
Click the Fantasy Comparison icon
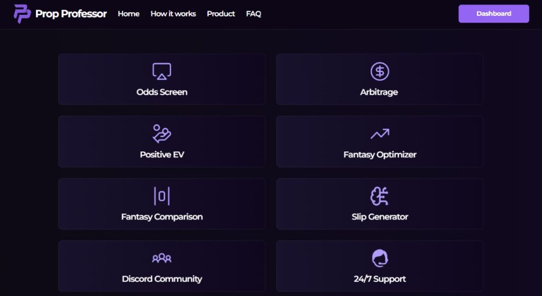(x=161, y=196)
